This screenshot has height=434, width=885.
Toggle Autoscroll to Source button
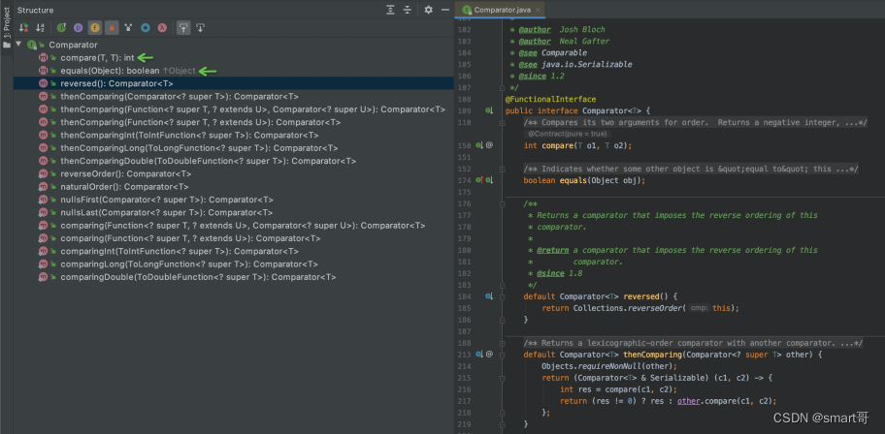pos(183,28)
